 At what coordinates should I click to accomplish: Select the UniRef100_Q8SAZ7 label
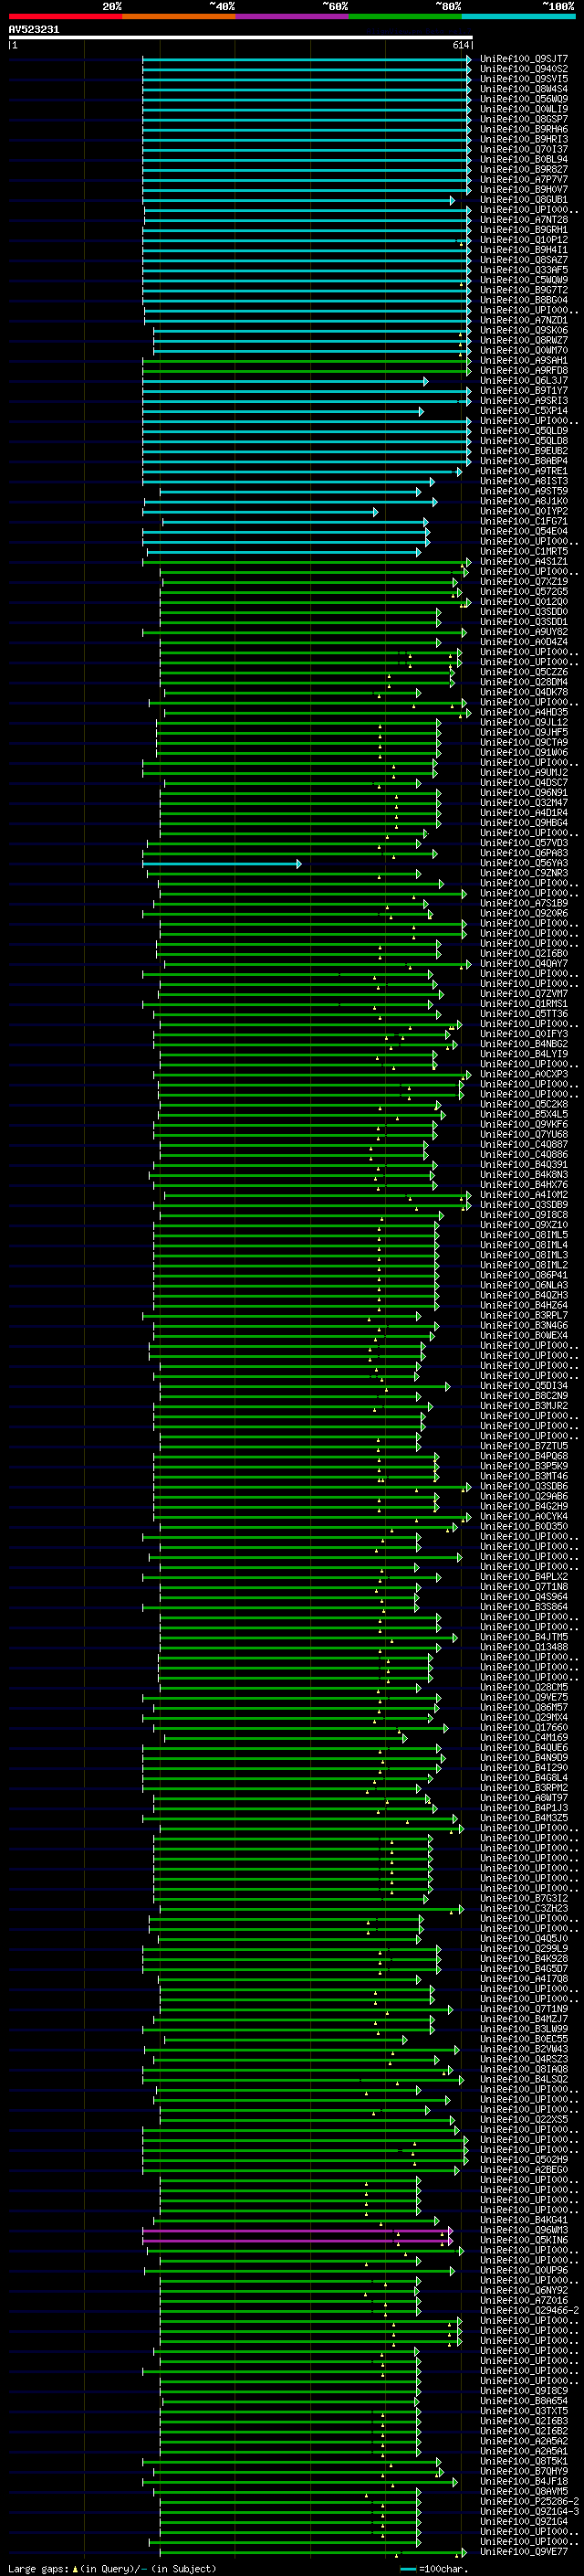pyautogui.click(x=524, y=260)
